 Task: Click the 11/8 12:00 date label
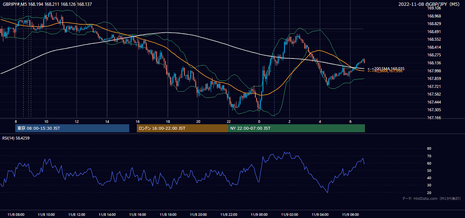pyautogui.click(x=76, y=215)
